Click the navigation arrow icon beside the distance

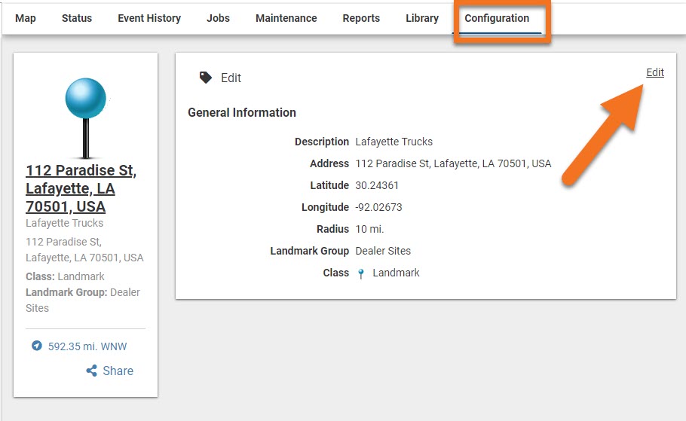36,346
